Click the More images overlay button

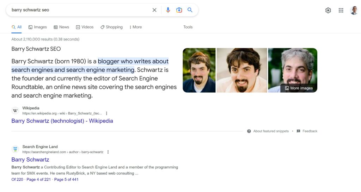pyautogui.click(x=299, y=88)
